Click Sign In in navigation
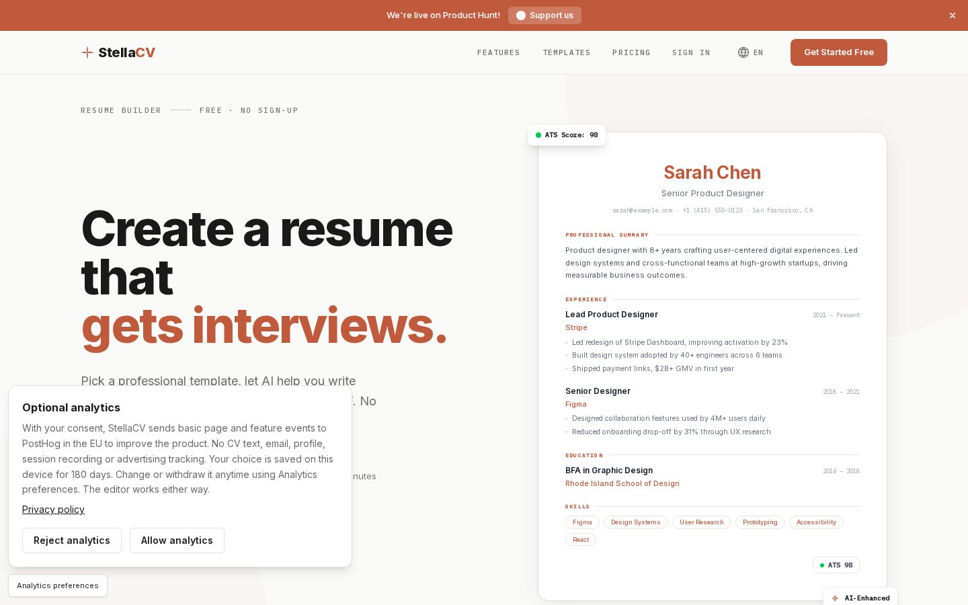 pyautogui.click(x=691, y=52)
